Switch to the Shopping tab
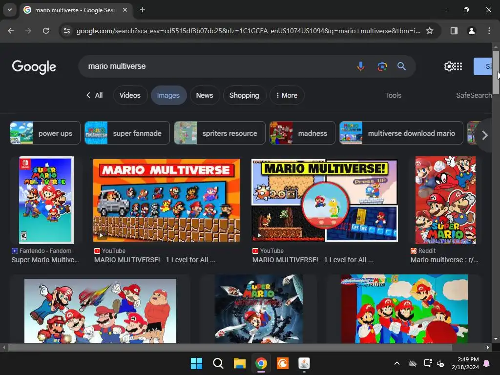500x375 pixels. click(x=244, y=95)
